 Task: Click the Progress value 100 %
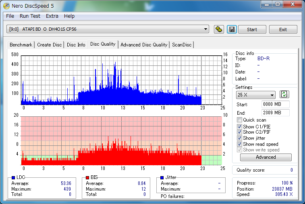[287, 183]
